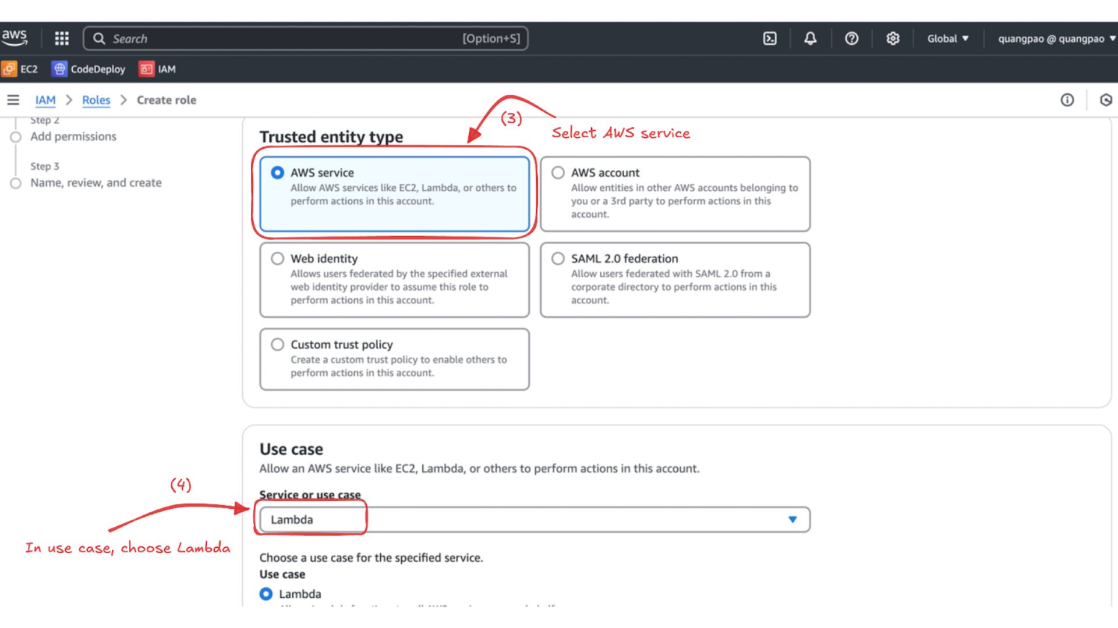
Task: View notifications via the bell icon
Action: pos(810,38)
